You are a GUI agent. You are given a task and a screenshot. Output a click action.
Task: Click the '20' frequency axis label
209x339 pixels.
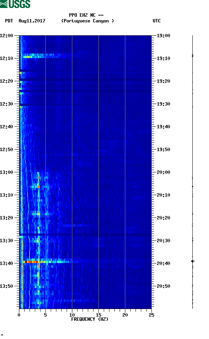[x=125, y=315]
